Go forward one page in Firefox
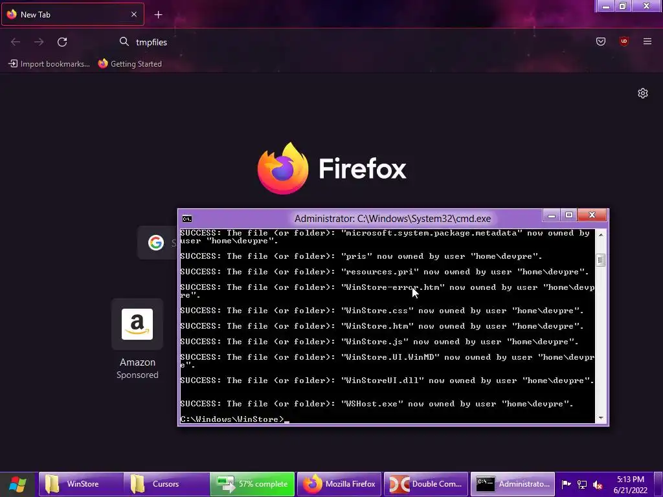 39,42
